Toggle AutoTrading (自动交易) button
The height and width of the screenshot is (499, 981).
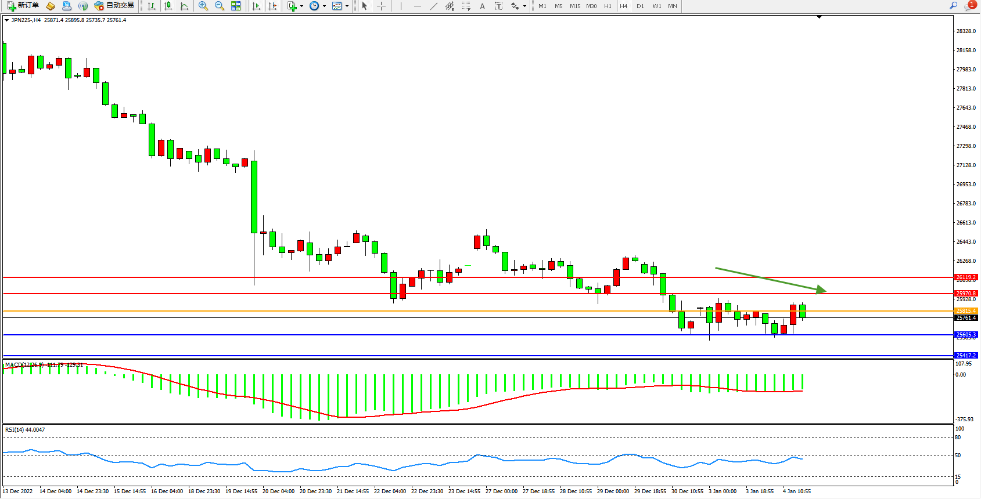(114, 6)
